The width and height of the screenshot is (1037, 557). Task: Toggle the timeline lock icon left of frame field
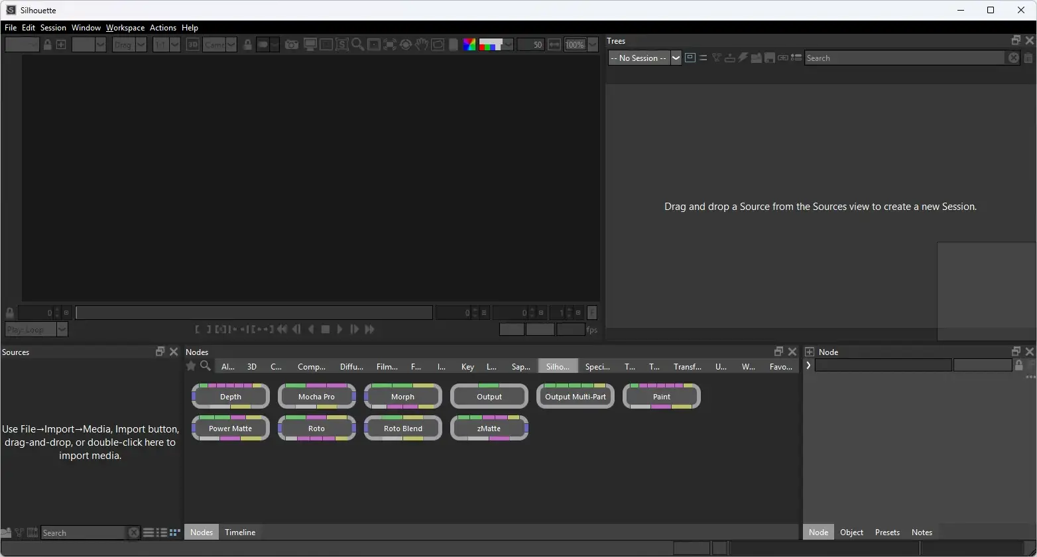pyautogui.click(x=10, y=313)
